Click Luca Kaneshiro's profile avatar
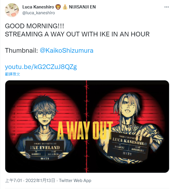The image size is (174, 189). pos(12,10)
